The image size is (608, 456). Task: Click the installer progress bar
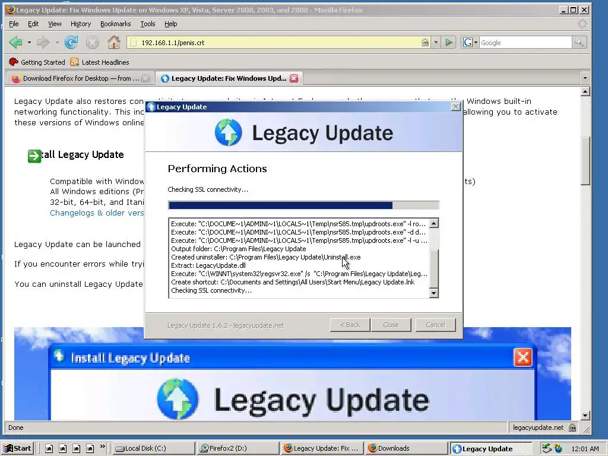tap(303, 205)
